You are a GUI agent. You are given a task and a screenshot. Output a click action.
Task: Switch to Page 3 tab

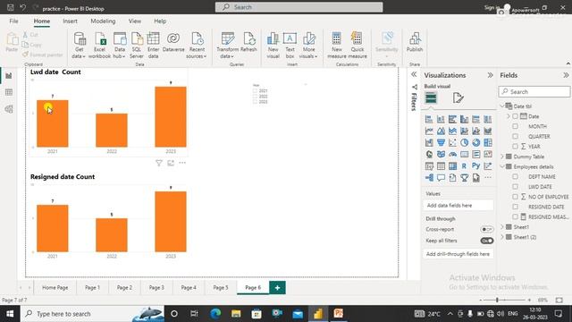tap(156, 288)
